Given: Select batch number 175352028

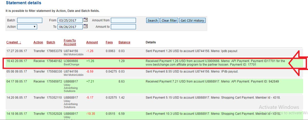Looking at the screenshot, I should (x=54, y=113).
